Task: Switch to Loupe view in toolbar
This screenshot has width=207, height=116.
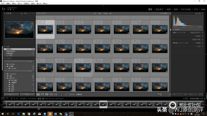Action: point(43,94)
